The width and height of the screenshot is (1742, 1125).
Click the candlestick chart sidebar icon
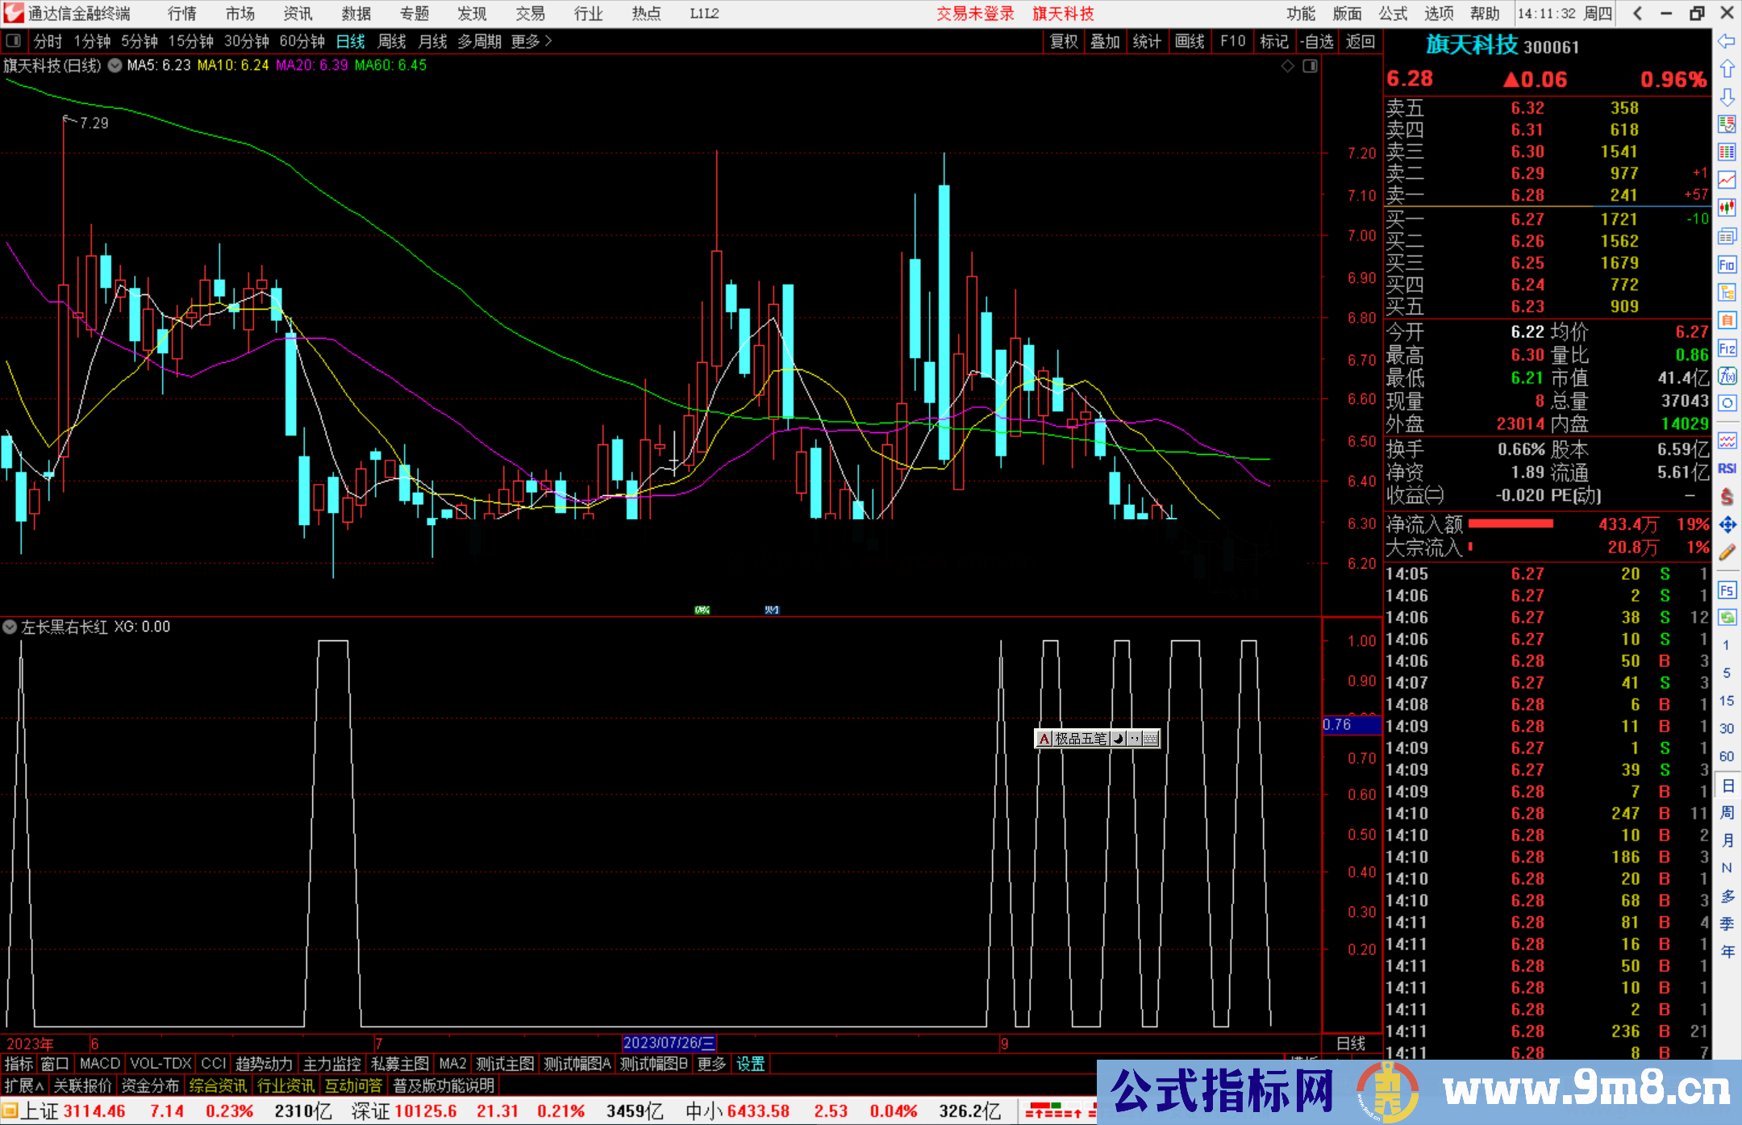point(1727,207)
